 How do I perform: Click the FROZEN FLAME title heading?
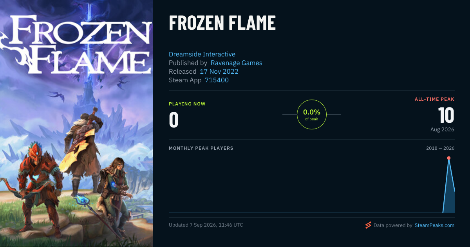point(222,23)
